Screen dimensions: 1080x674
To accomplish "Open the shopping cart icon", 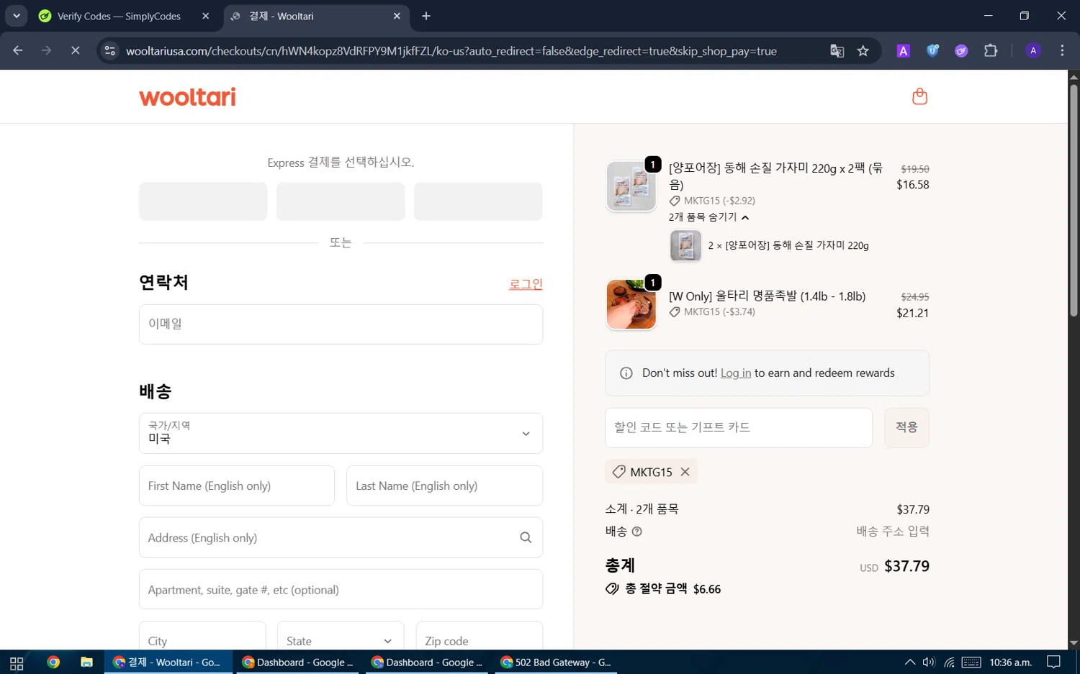I will point(919,96).
